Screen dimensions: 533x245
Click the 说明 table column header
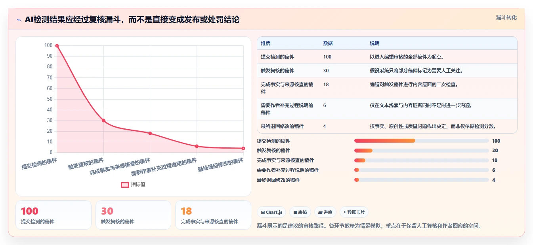[374, 43]
